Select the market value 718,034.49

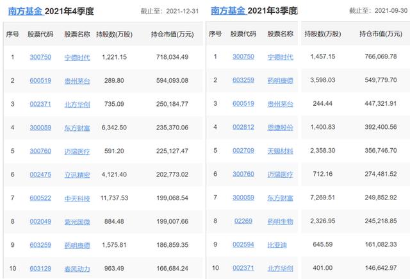click(x=172, y=57)
